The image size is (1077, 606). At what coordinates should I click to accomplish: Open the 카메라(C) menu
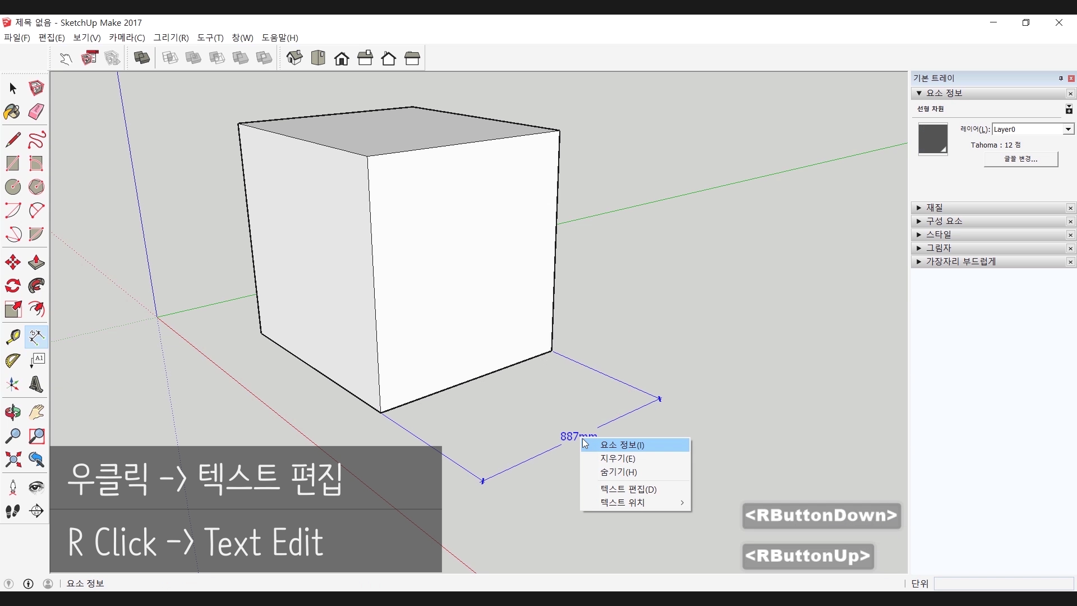pyautogui.click(x=127, y=38)
